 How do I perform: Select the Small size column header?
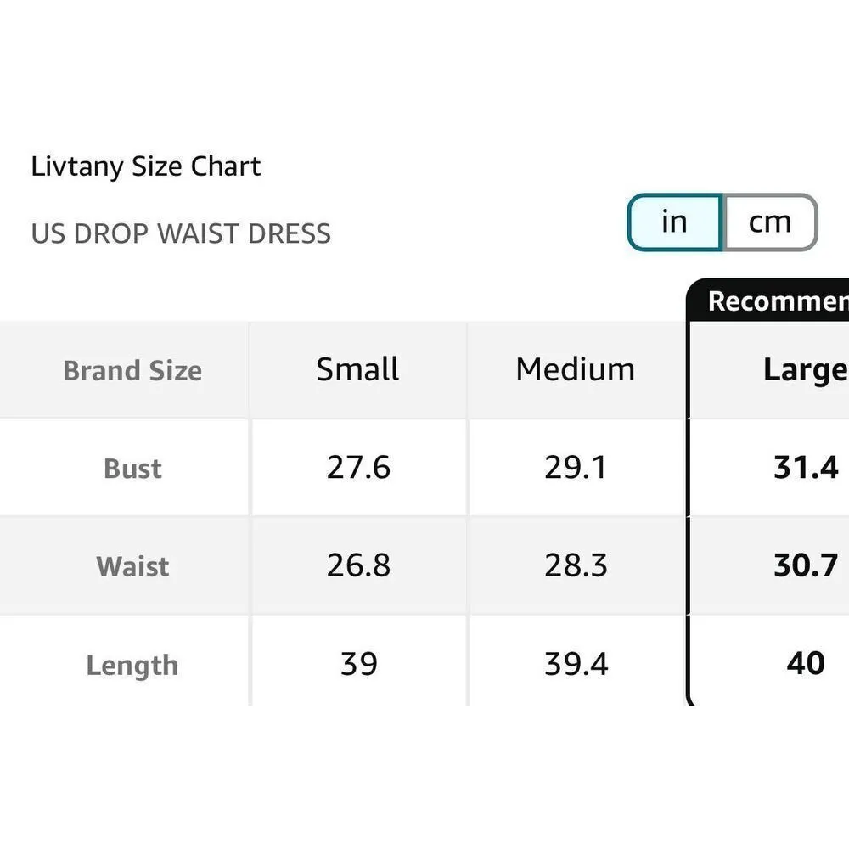357,370
